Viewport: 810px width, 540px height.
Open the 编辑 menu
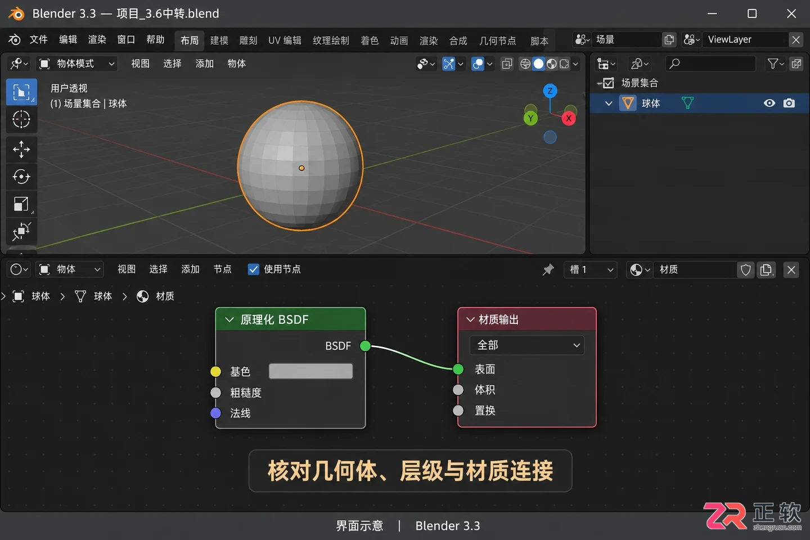point(68,39)
